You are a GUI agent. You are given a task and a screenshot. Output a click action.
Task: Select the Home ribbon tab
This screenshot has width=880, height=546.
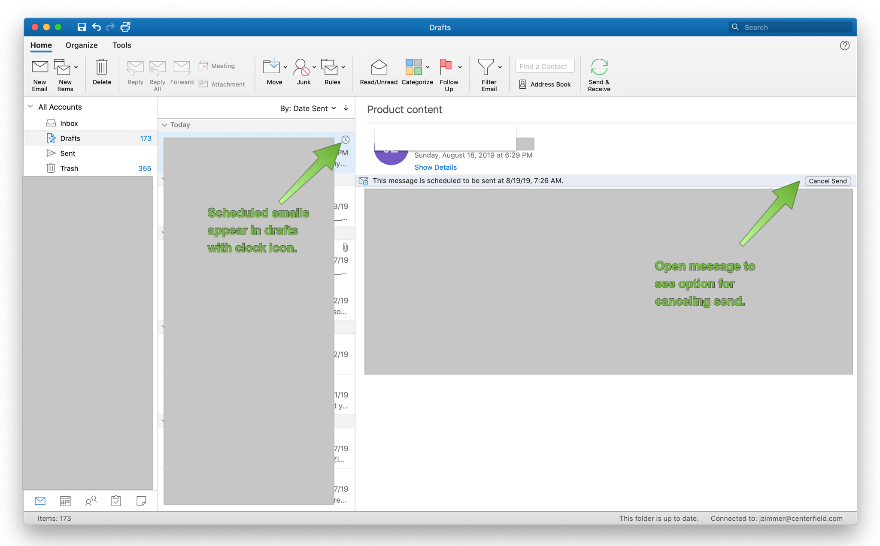click(x=42, y=45)
